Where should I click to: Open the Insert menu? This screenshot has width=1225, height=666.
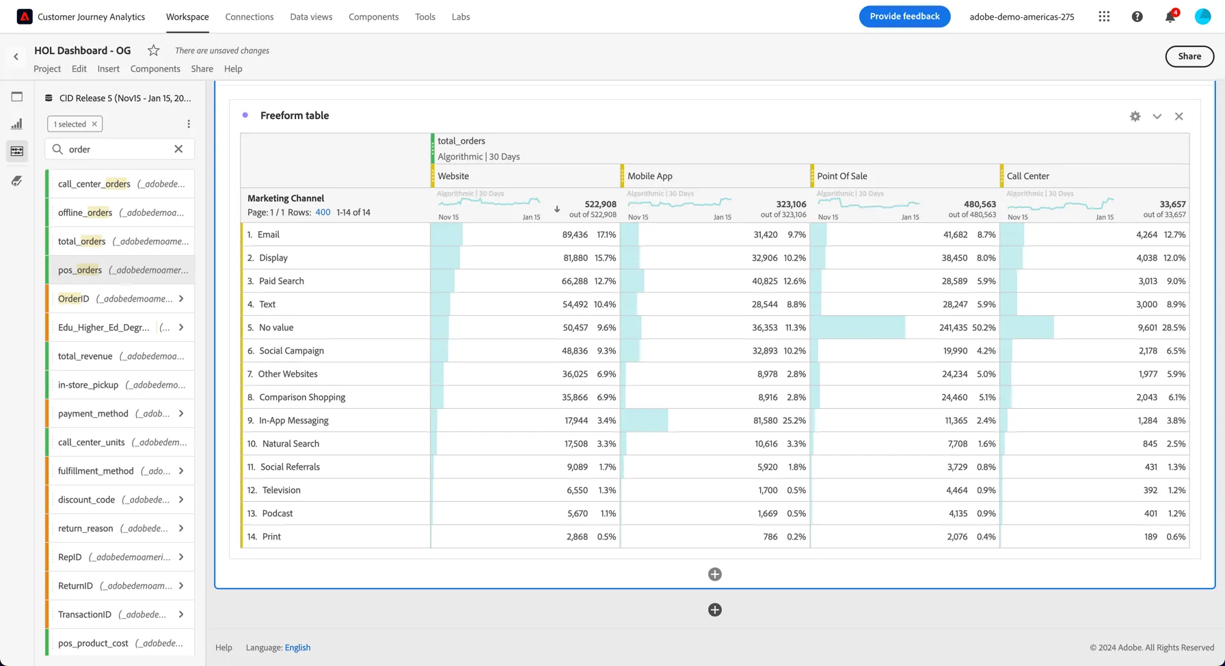(108, 68)
